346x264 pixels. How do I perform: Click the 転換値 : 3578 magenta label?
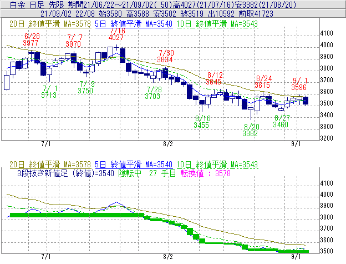click(x=205, y=173)
